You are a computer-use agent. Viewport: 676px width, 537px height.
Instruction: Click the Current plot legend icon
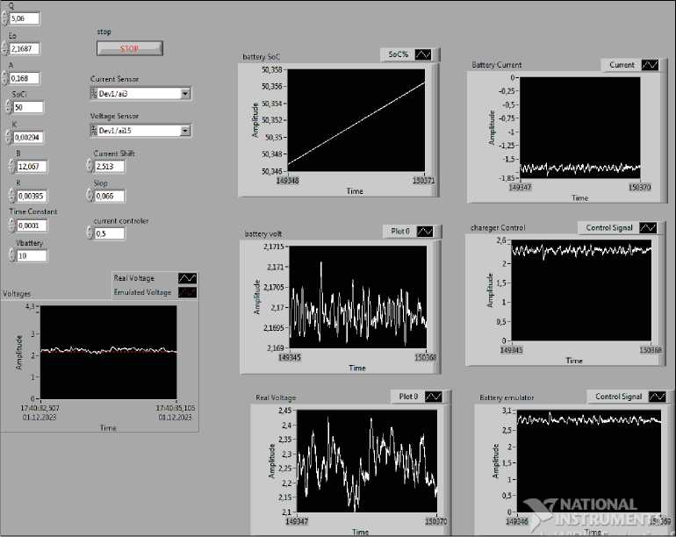click(650, 65)
